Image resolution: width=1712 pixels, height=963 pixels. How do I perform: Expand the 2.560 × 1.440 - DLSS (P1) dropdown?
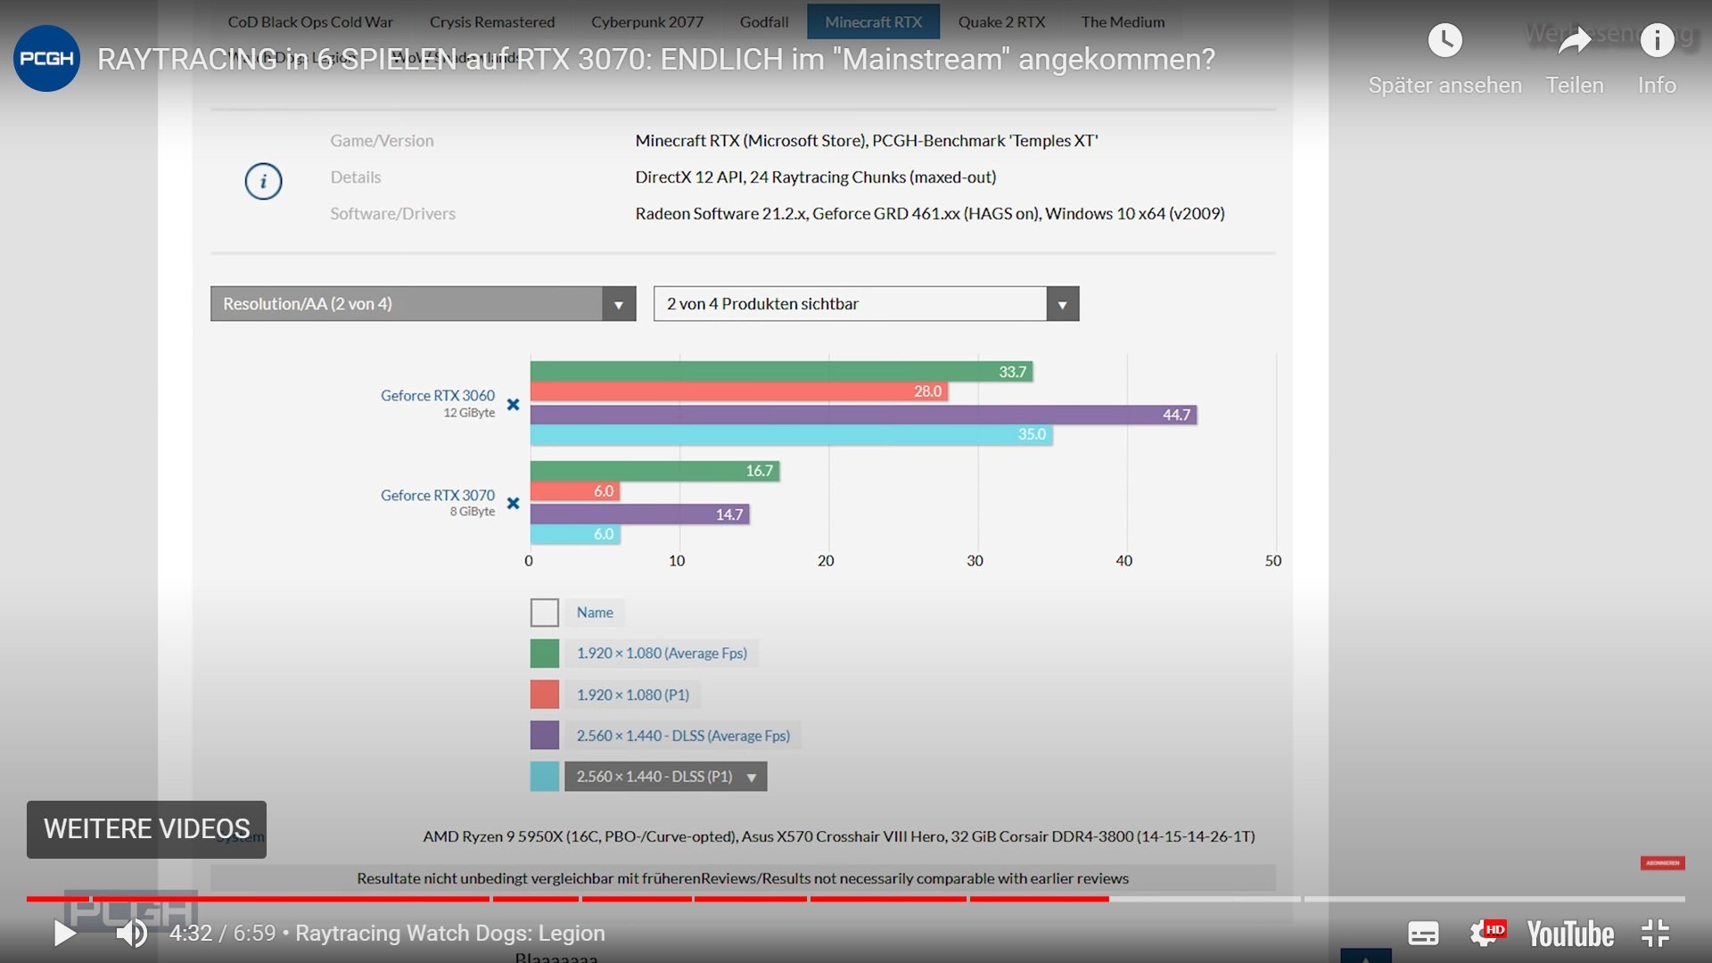coord(752,778)
